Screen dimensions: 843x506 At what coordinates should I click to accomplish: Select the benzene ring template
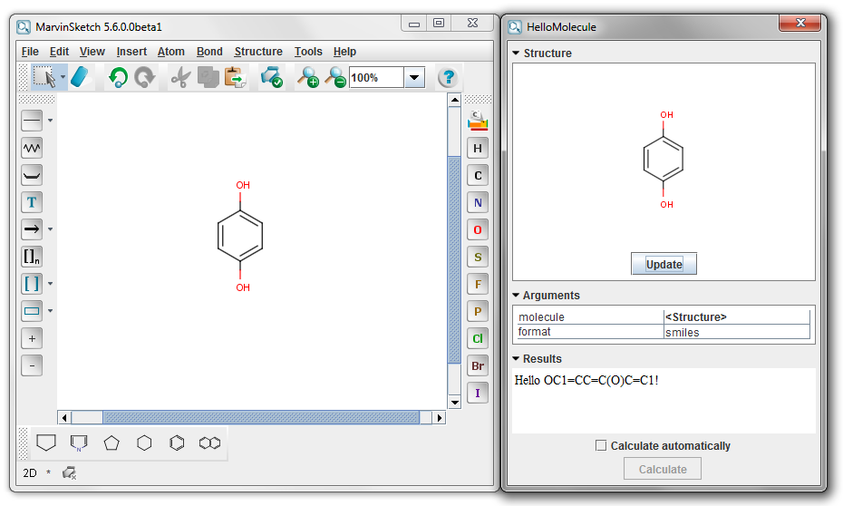point(178,443)
